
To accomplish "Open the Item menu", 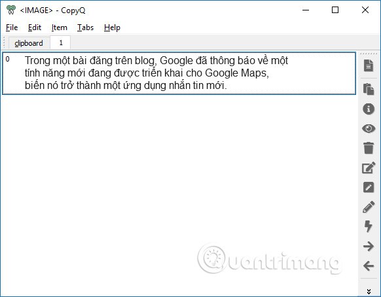I will click(60, 27).
